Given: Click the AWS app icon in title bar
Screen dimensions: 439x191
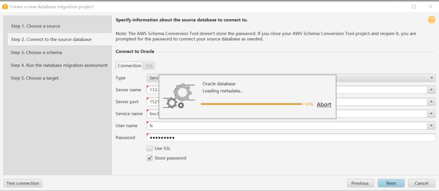Looking at the screenshot, I should tap(5, 6).
